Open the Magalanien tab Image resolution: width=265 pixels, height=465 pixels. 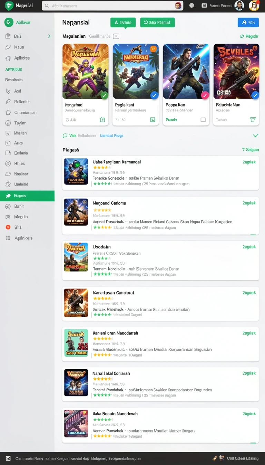(x=74, y=36)
